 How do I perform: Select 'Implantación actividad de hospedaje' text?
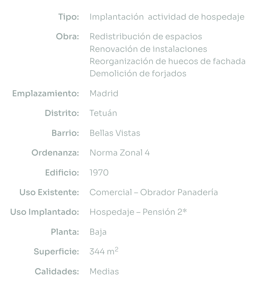click(167, 17)
